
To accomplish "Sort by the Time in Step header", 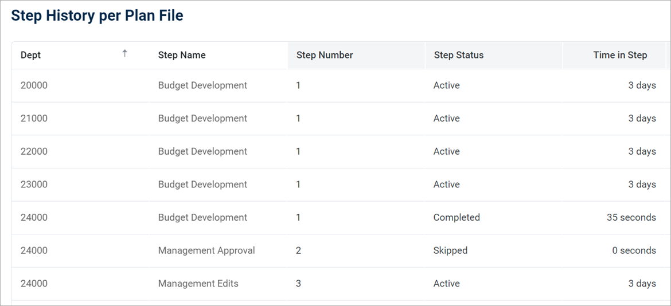I will [620, 56].
